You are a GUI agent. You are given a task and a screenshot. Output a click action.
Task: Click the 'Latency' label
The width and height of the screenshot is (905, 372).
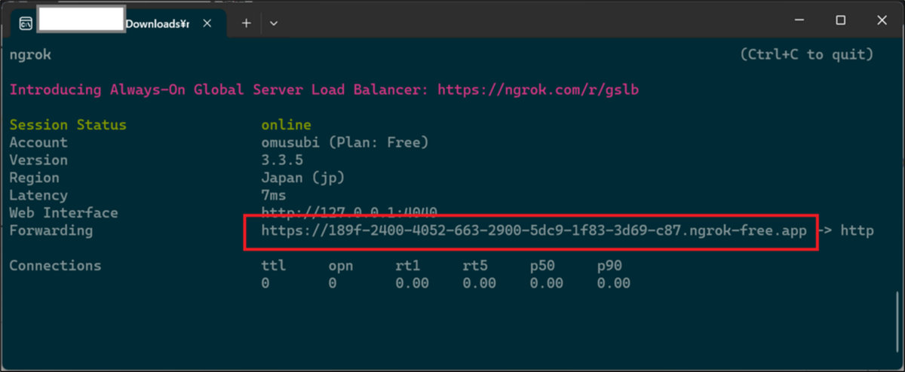click(38, 196)
